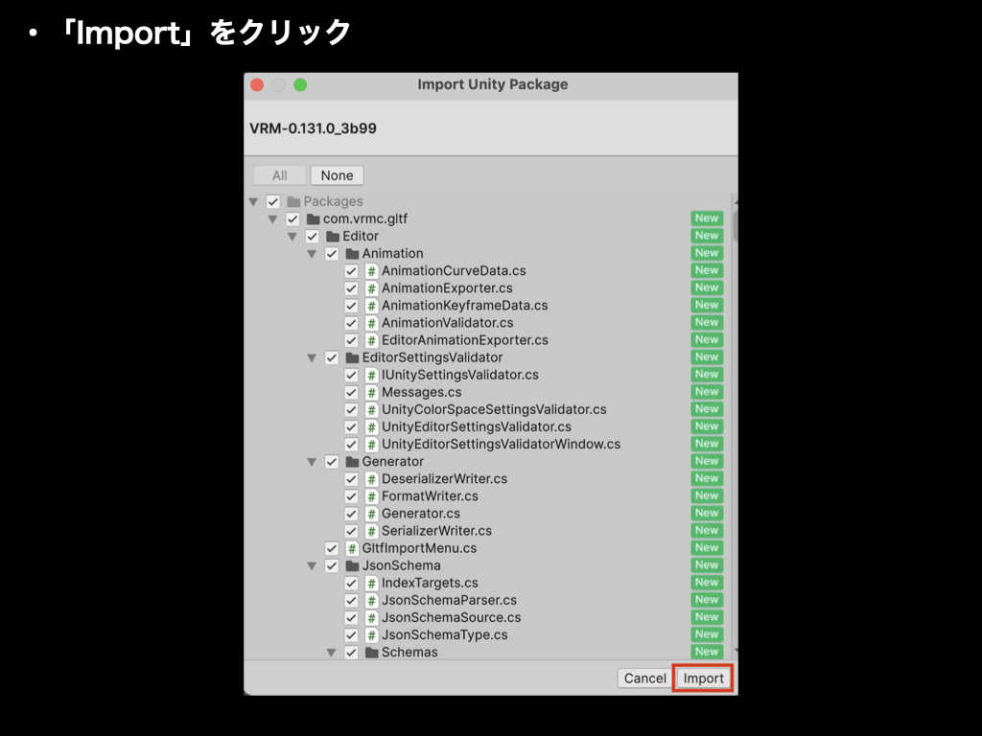The image size is (982, 736).
Task: Click the Packages folder icon
Action: click(293, 201)
